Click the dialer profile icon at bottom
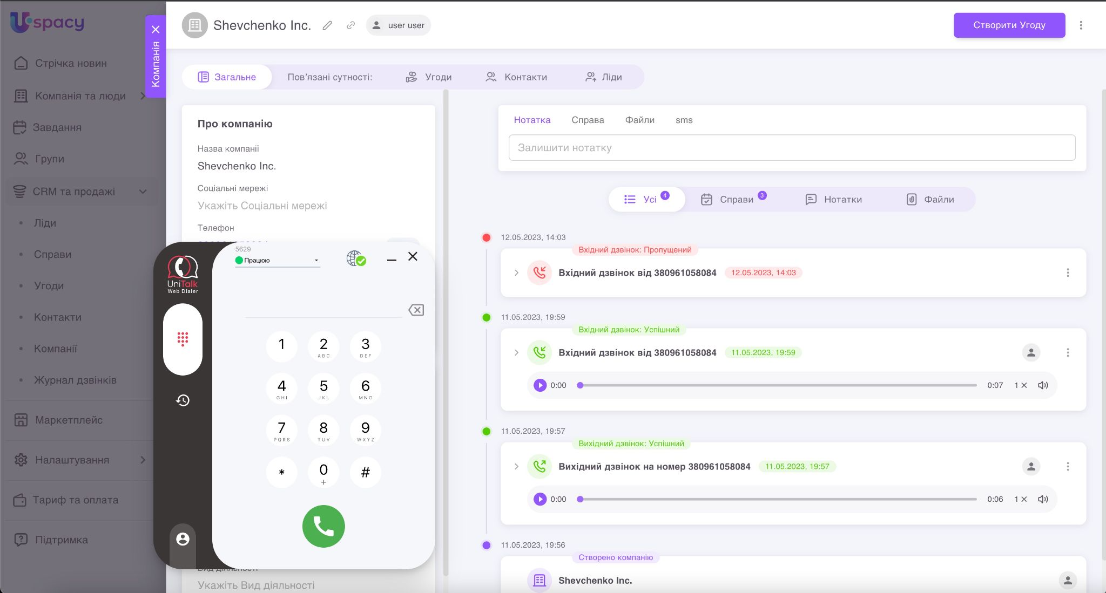 (183, 539)
